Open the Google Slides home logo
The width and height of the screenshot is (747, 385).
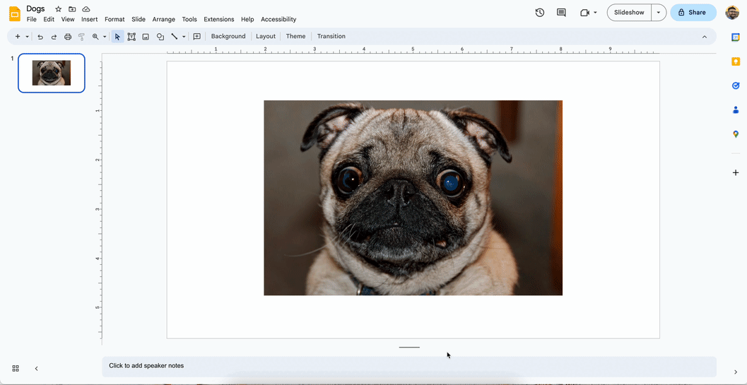pyautogui.click(x=15, y=14)
